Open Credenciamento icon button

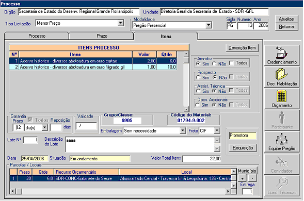282,55
